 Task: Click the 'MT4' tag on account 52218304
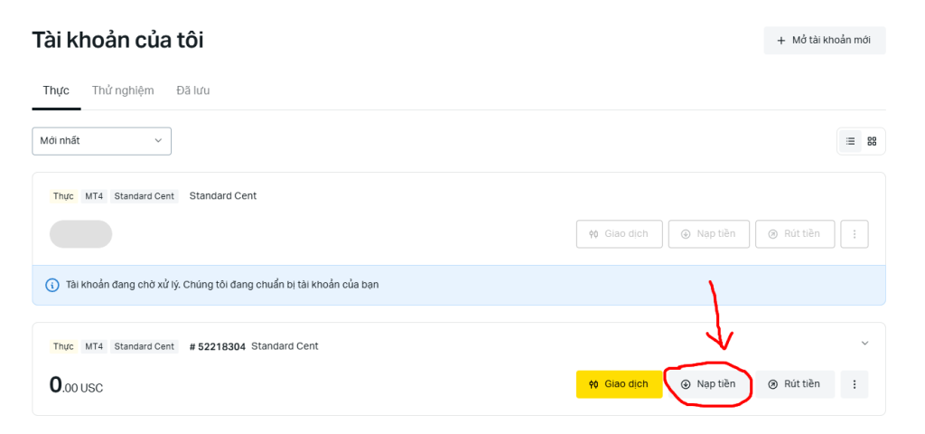pyautogui.click(x=94, y=346)
